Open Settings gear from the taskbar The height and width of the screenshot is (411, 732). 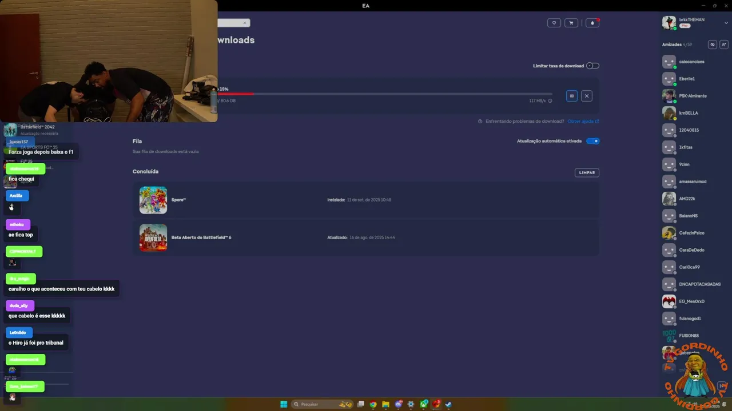(x=411, y=404)
